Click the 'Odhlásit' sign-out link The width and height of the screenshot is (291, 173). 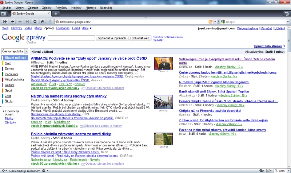coord(280,28)
